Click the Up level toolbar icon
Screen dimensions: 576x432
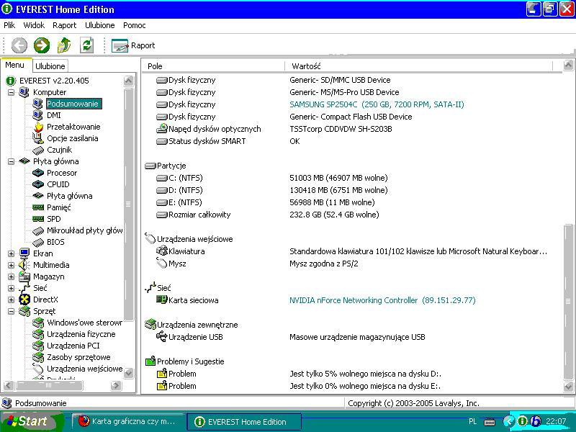click(x=64, y=45)
